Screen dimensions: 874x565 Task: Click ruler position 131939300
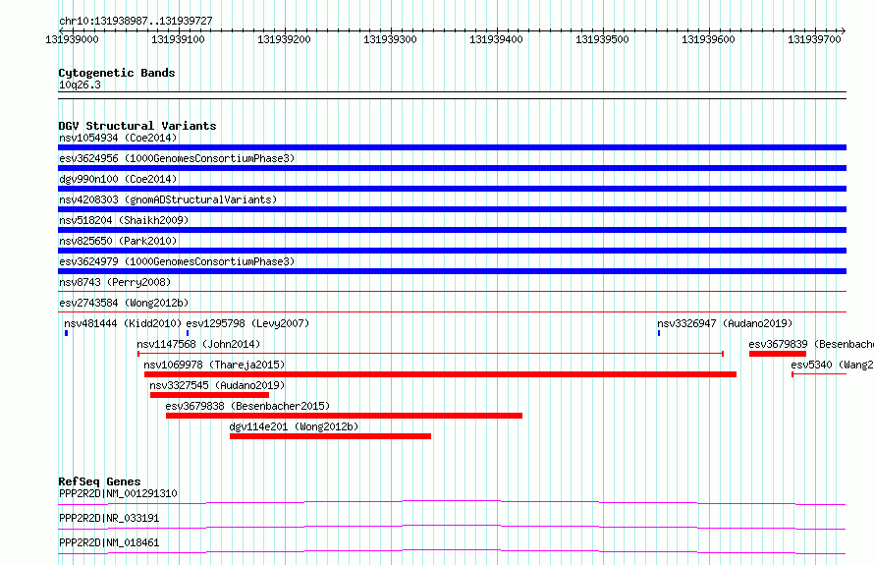pos(390,39)
